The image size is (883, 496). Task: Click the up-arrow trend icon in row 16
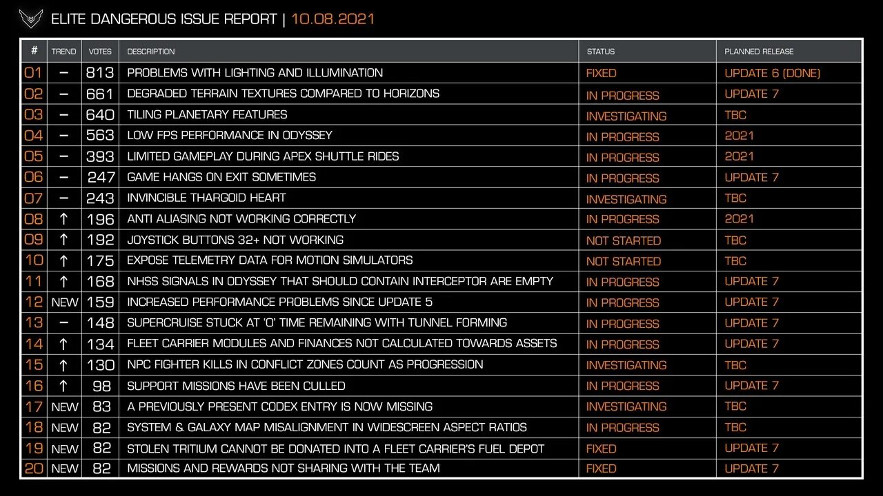(64, 386)
